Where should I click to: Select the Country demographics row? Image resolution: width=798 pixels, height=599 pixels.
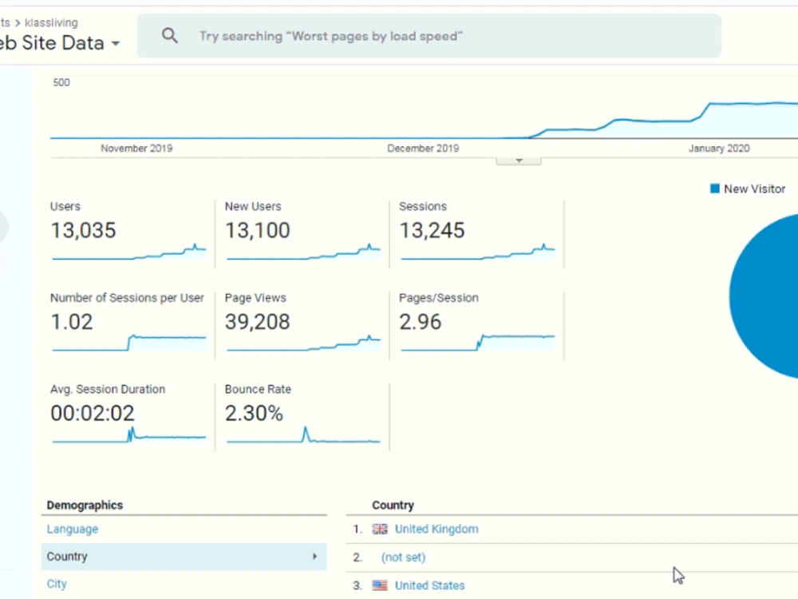(x=184, y=557)
